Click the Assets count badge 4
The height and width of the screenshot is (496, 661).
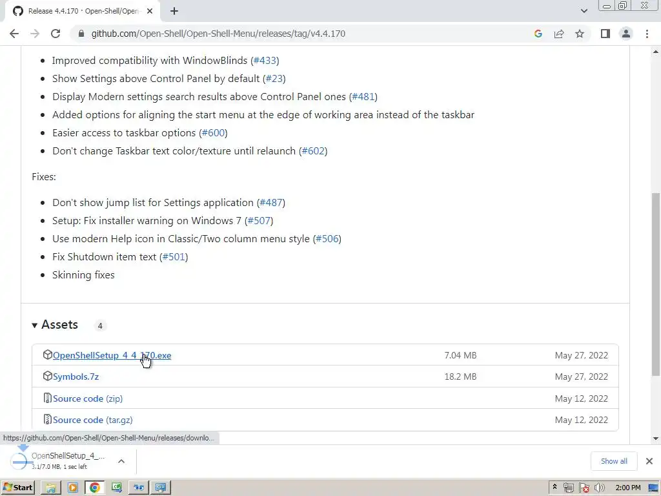point(100,325)
